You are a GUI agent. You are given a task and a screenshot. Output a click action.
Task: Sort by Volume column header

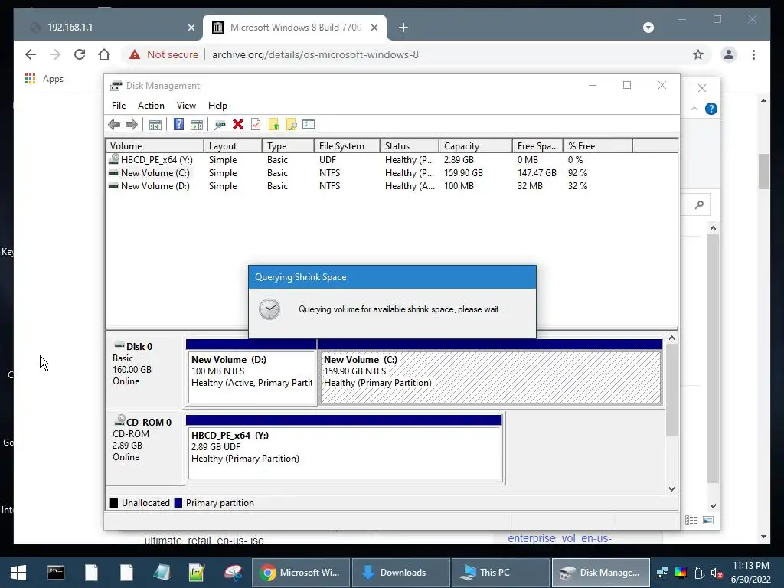click(155, 146)
